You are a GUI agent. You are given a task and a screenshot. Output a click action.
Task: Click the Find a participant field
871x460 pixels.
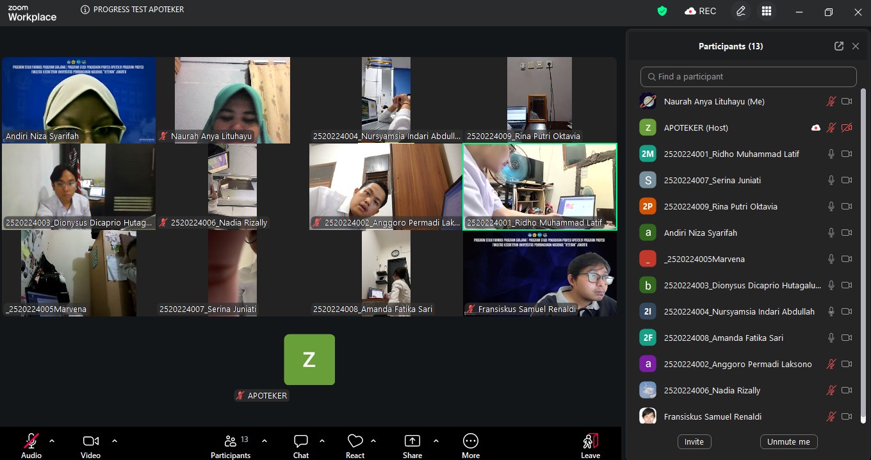(748, 76)
